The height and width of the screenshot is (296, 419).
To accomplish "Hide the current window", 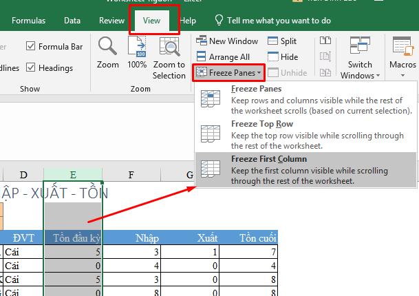I will coord(283,56).
